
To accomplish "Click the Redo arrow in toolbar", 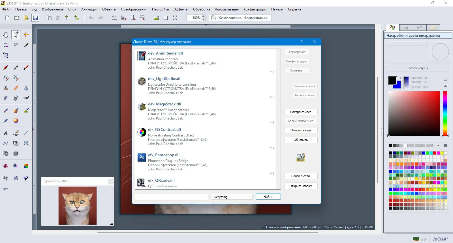I will 101,18.
